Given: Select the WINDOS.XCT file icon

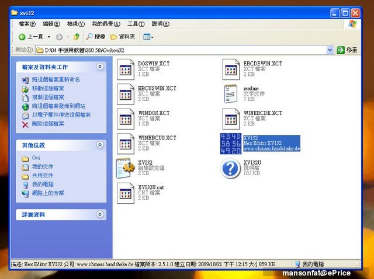Looking at the screenshot, I should 126,119.
